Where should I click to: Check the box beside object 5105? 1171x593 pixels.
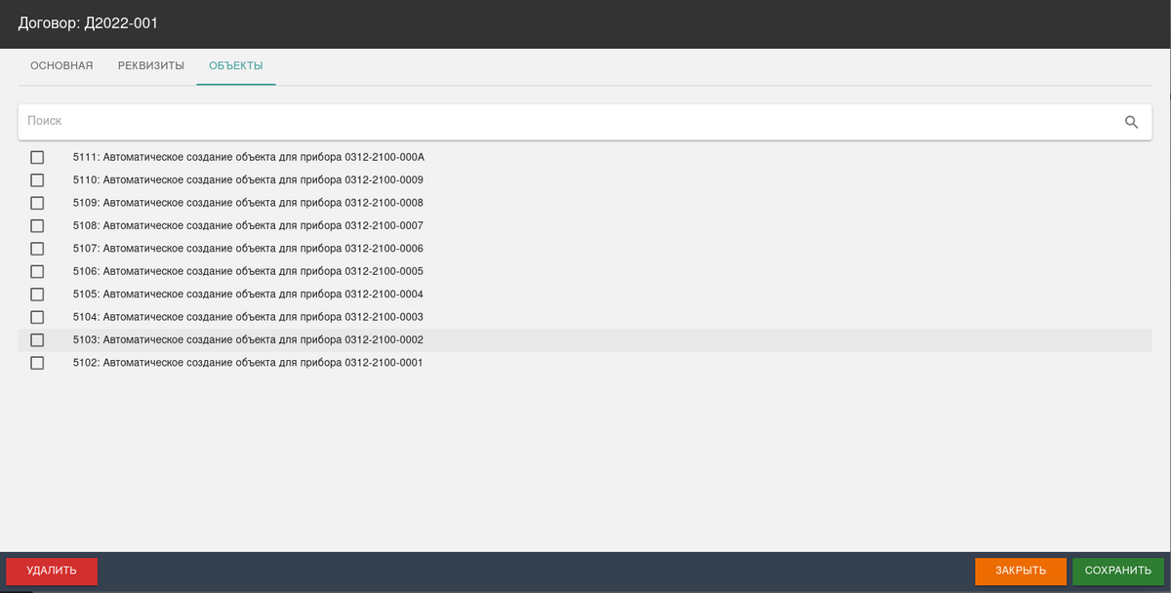coord(37,295)
